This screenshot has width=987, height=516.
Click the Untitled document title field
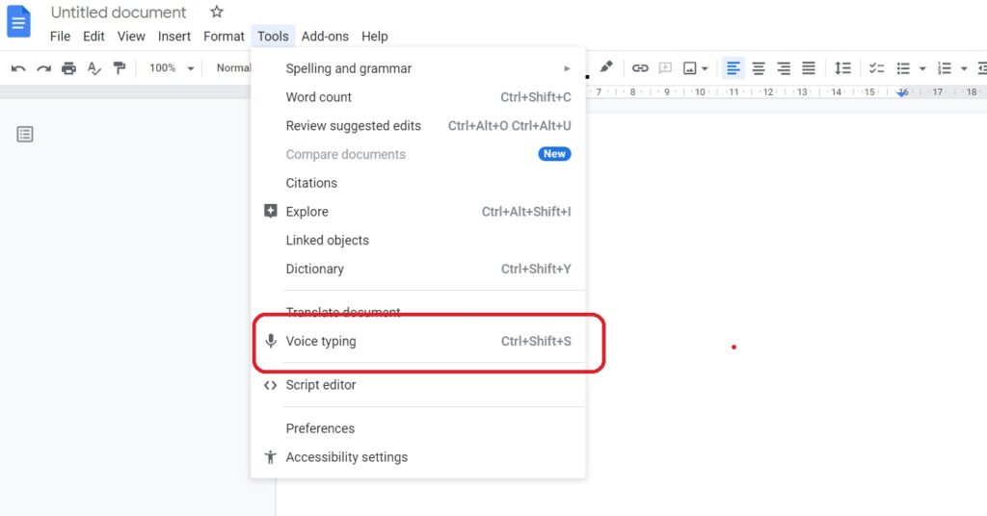[x=119, y=12]
